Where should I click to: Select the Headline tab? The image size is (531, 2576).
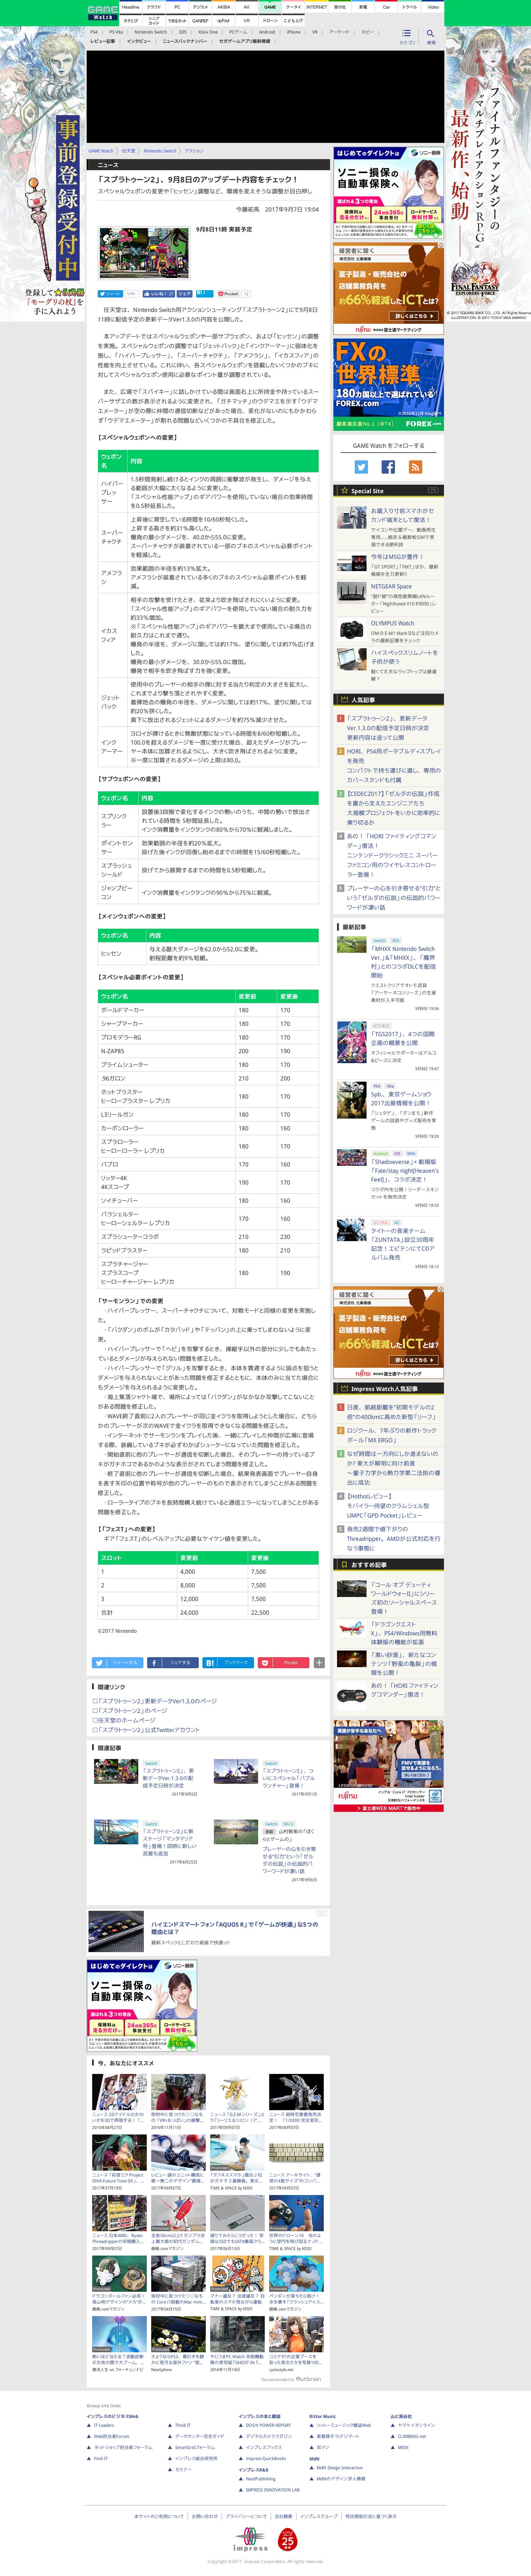[x=131, y=7]
